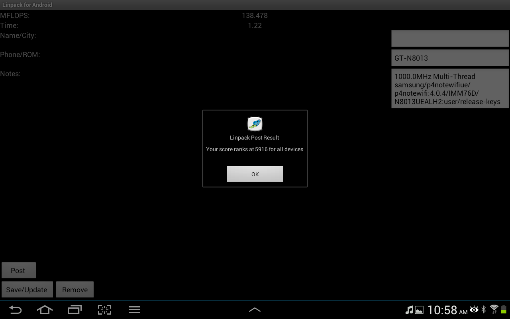
Task: Click the Post button
Action: [x=19, y=270]
